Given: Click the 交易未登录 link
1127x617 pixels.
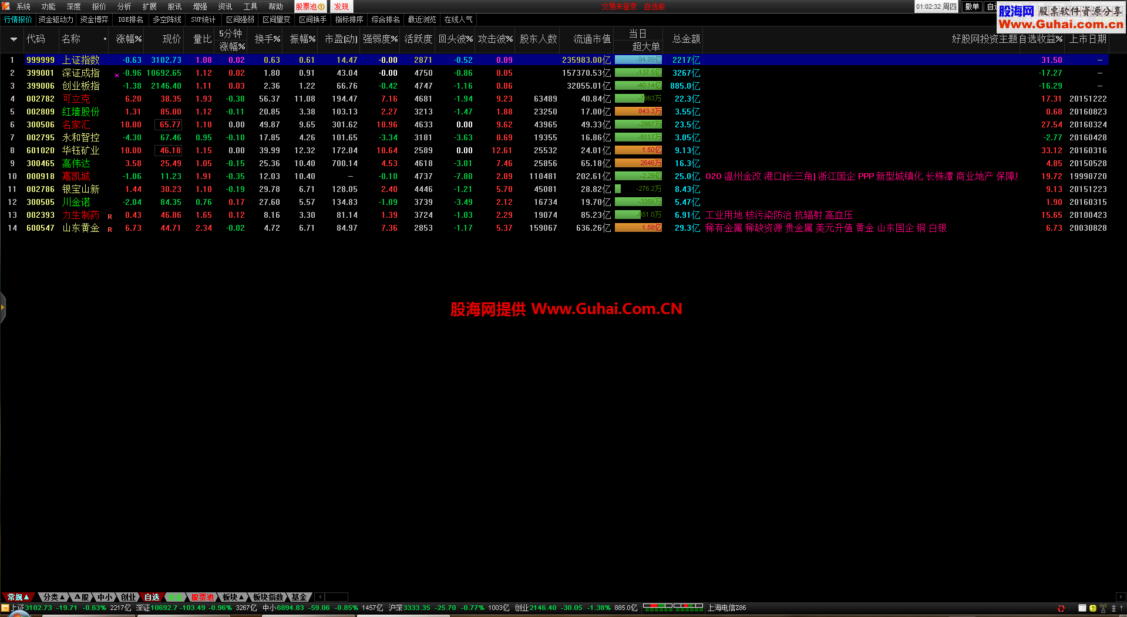Looking at the screenshot, I should [619, 7].
